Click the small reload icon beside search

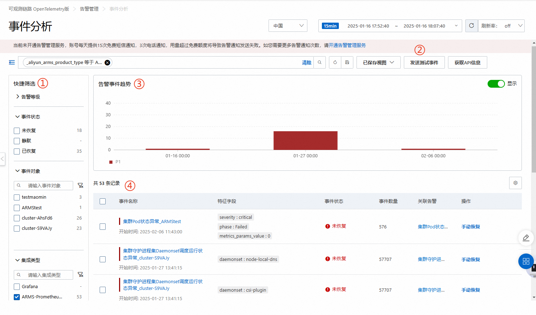pos(335,63)
